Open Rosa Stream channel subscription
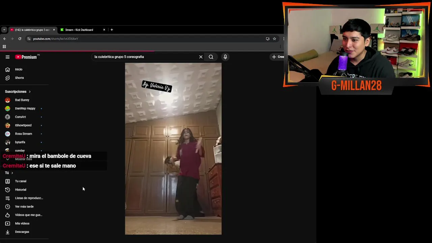Screen dimensions: 432x243 click(24, 134)
